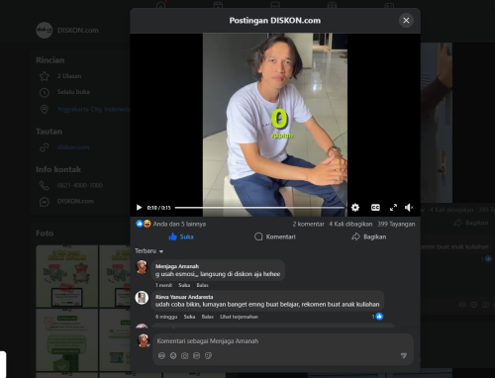Click the blue like reaction icon
The width and height of the screenshot is (495, 378).
pos(140,224)
